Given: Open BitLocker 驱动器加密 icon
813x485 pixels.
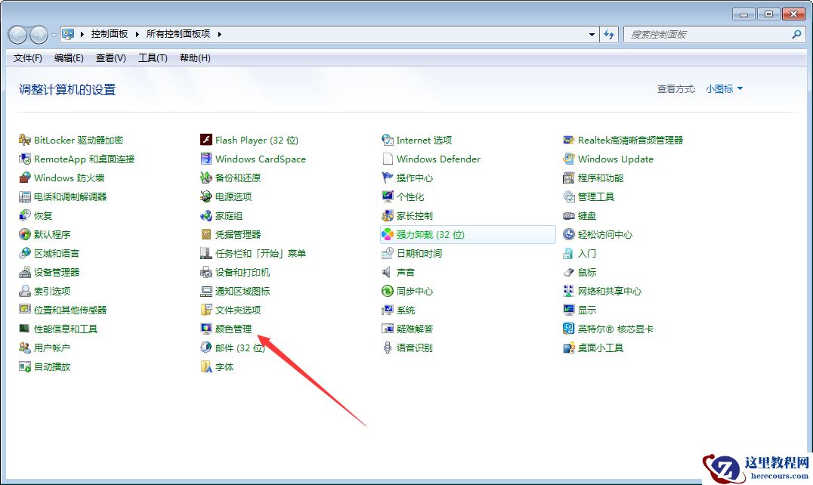Looking at the screenshot, I should [x=24, y=140].
